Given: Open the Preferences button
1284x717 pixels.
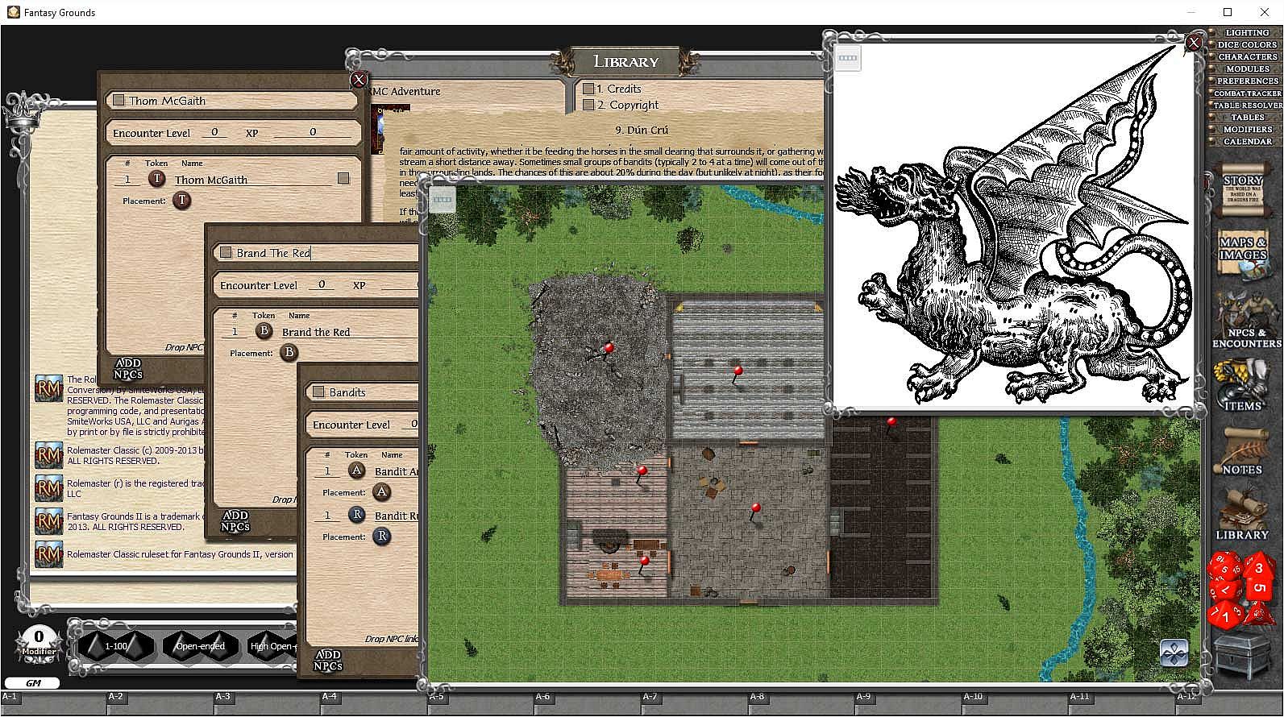Looking at the screenshot, I should [1246, 81].
